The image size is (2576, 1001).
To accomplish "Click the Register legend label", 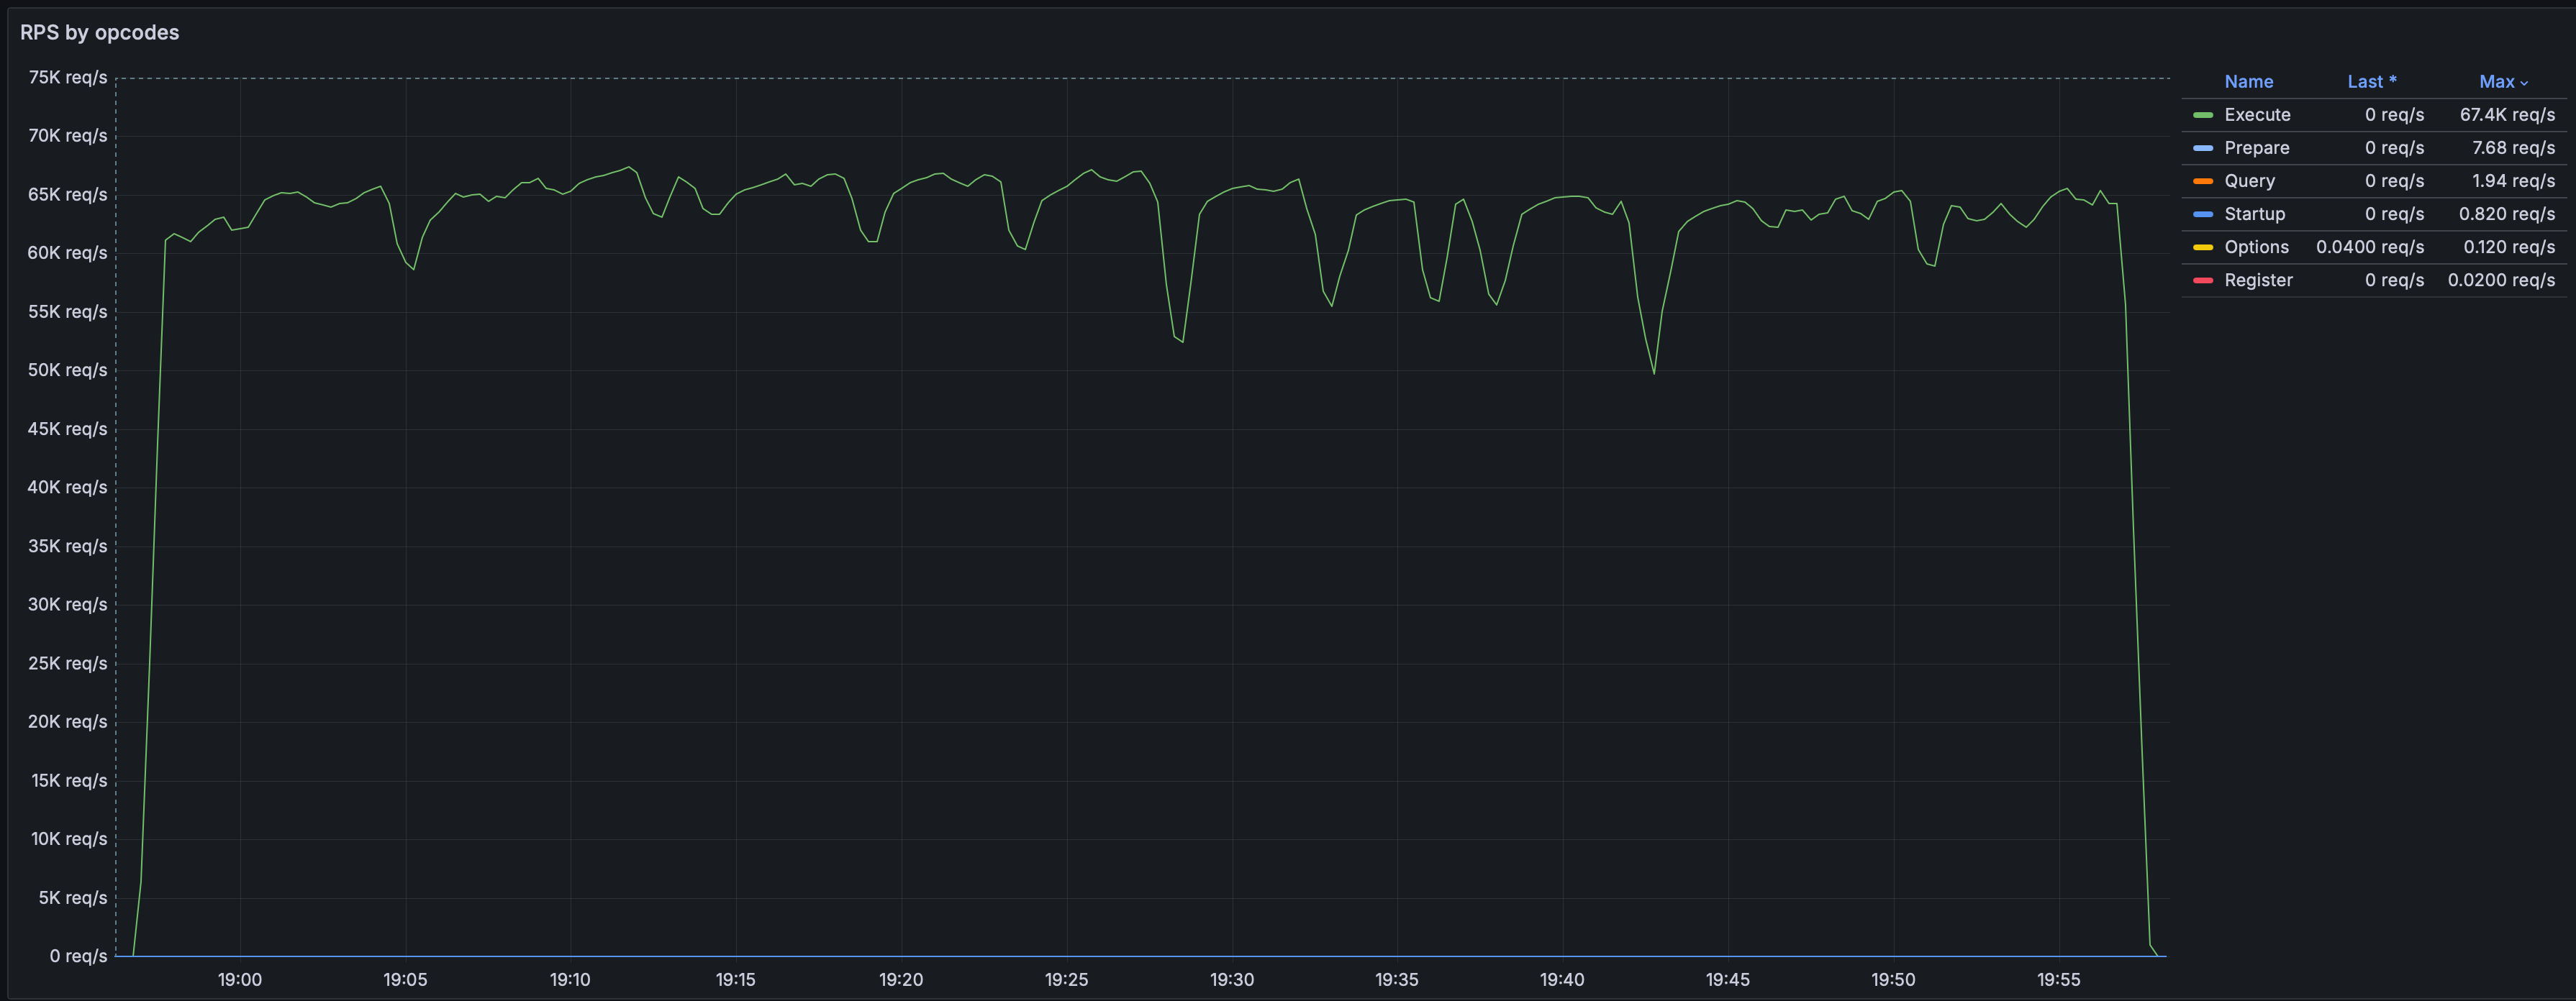I will coord(2258,280).
